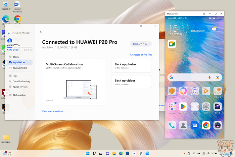This screenshot has height=157, width=235.
Task: Open the Tips section
Action: [15, 76]
